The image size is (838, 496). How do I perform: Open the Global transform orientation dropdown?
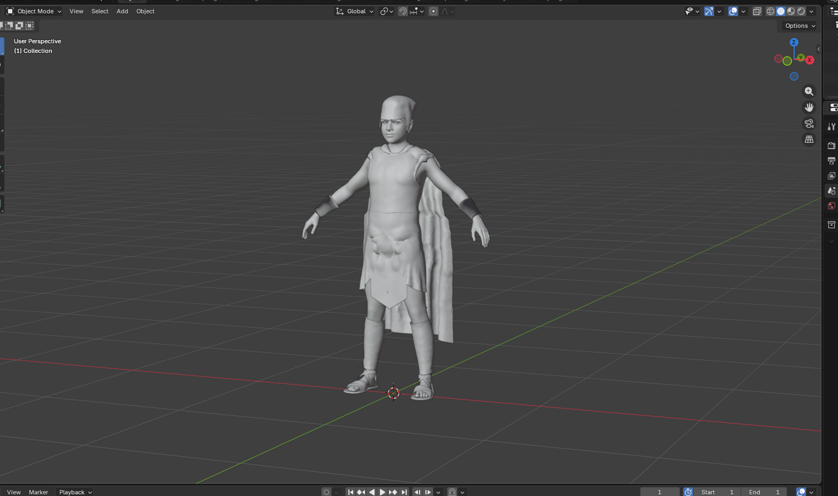pos(355,11)
